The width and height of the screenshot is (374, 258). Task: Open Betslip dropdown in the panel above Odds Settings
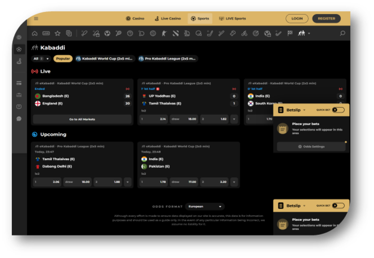[x=296, y=110]
